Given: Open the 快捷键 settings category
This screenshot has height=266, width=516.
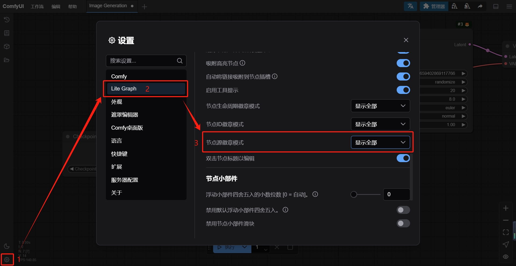Looking at the screenshot, I should click(146, 154).
